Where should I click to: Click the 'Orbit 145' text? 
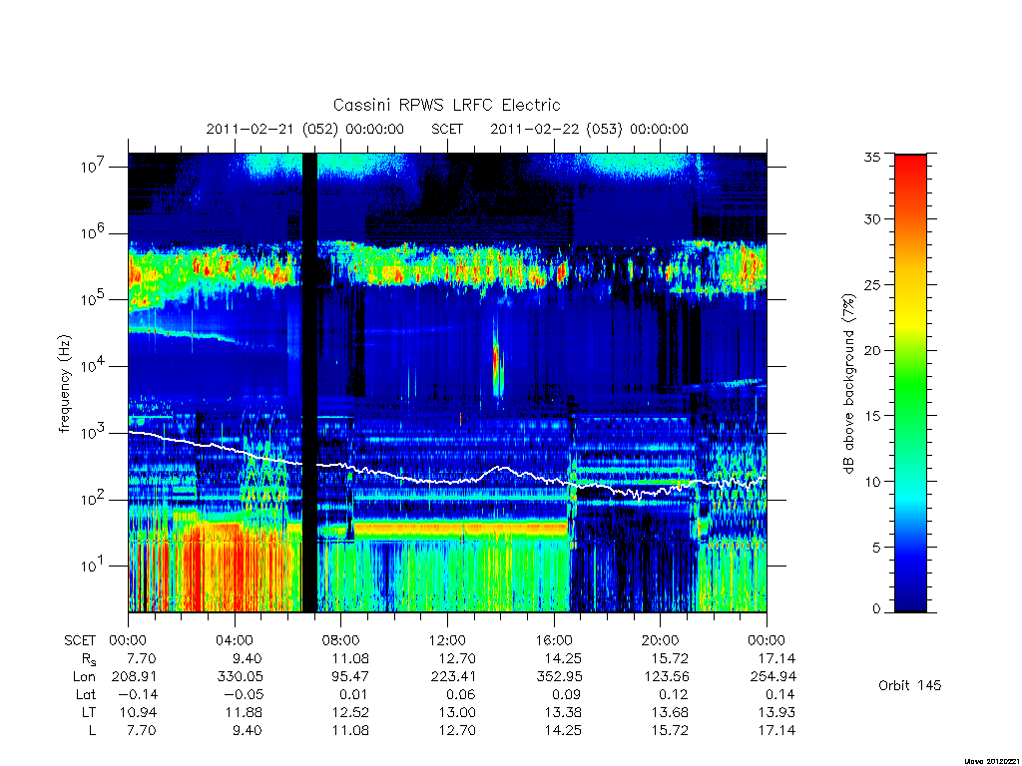coord(910,685)
